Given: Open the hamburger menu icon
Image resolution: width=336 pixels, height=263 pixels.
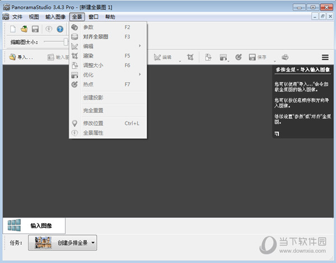Looking at the screenshot, I should click(325, 57).
